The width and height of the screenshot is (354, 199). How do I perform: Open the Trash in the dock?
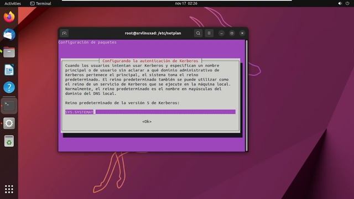coord(9,141)
